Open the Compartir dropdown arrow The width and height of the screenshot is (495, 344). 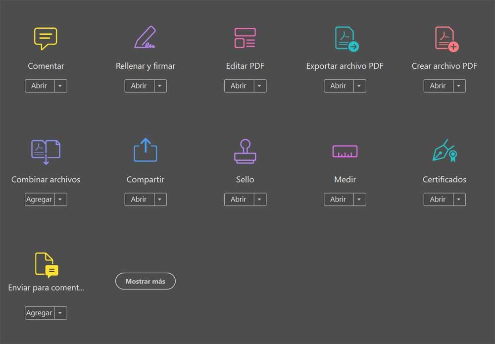point(160,199)
